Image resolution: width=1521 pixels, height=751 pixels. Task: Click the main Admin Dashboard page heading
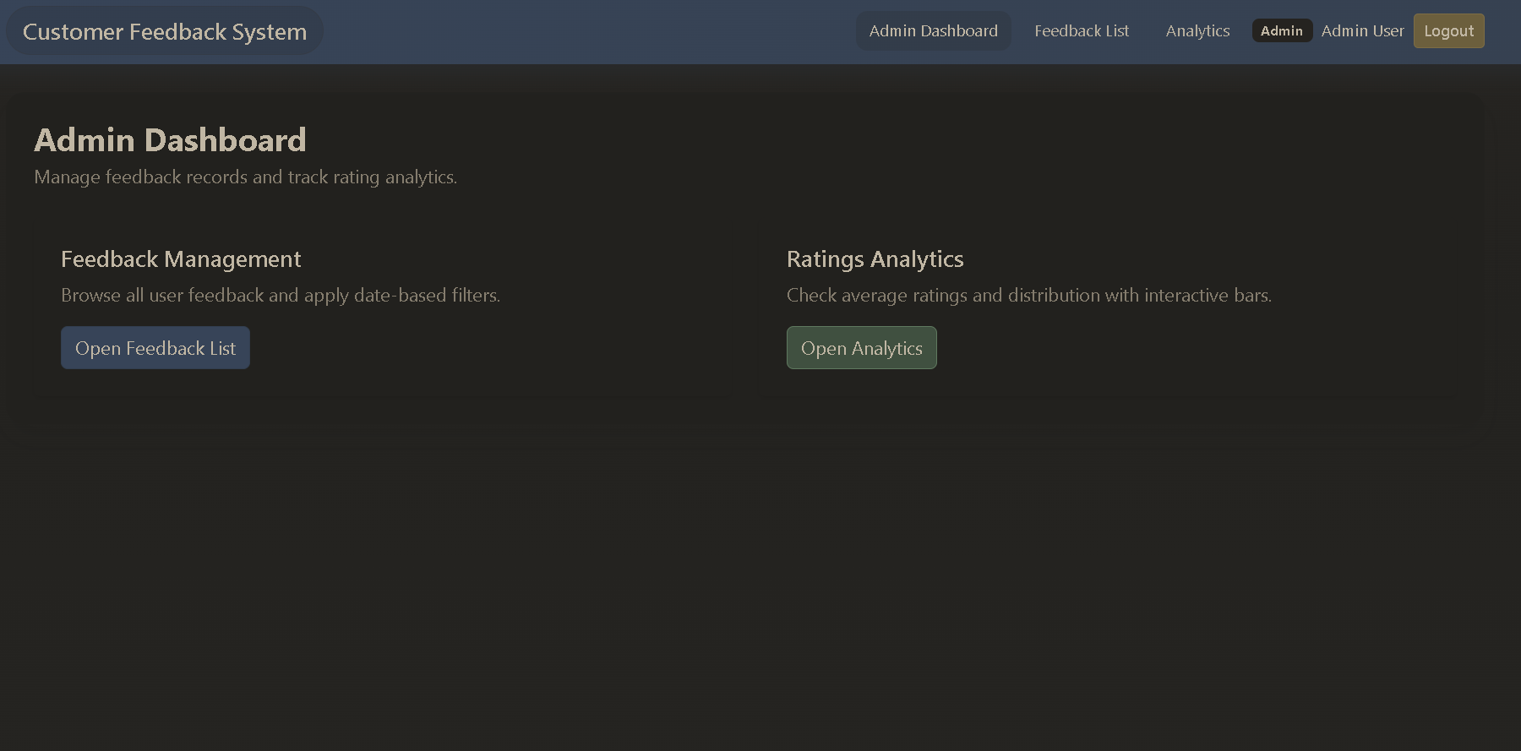(x=170, y=140)
